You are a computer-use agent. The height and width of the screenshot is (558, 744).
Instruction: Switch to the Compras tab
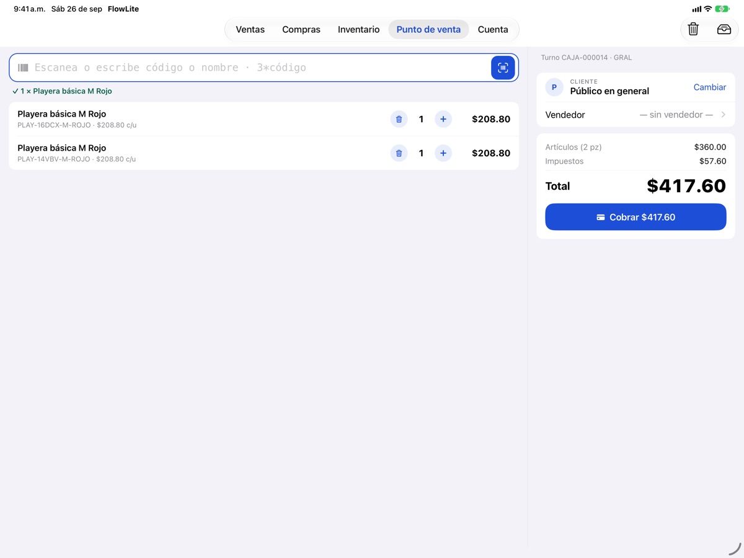[301, 30]
